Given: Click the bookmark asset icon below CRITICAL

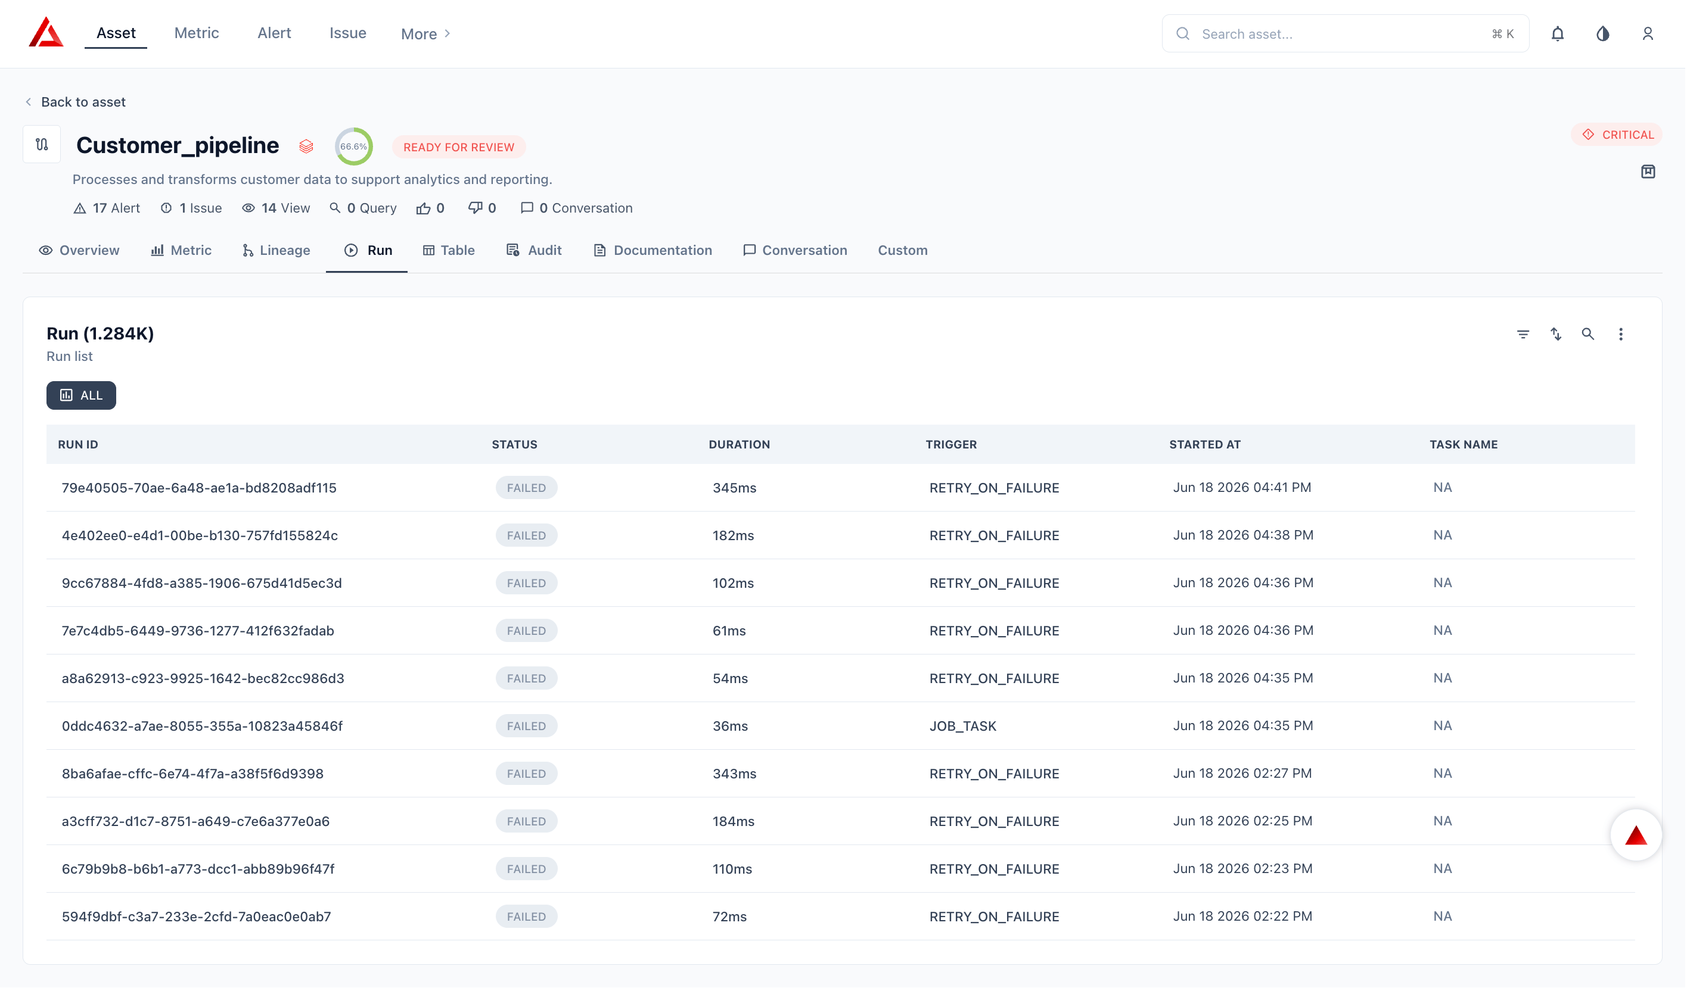Looking at the screenshot, I should pyautogui.click(x=1649, y=172).
